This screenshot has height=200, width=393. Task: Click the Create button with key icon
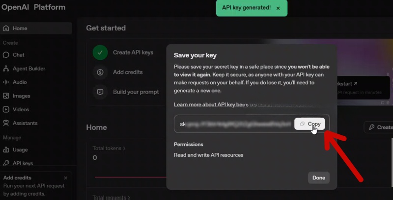click(x=378, y=127)
